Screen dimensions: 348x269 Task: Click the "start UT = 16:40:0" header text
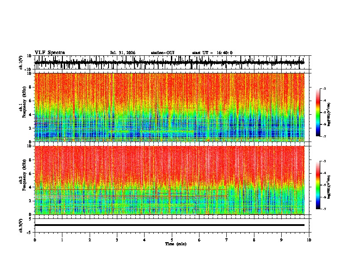212,53
